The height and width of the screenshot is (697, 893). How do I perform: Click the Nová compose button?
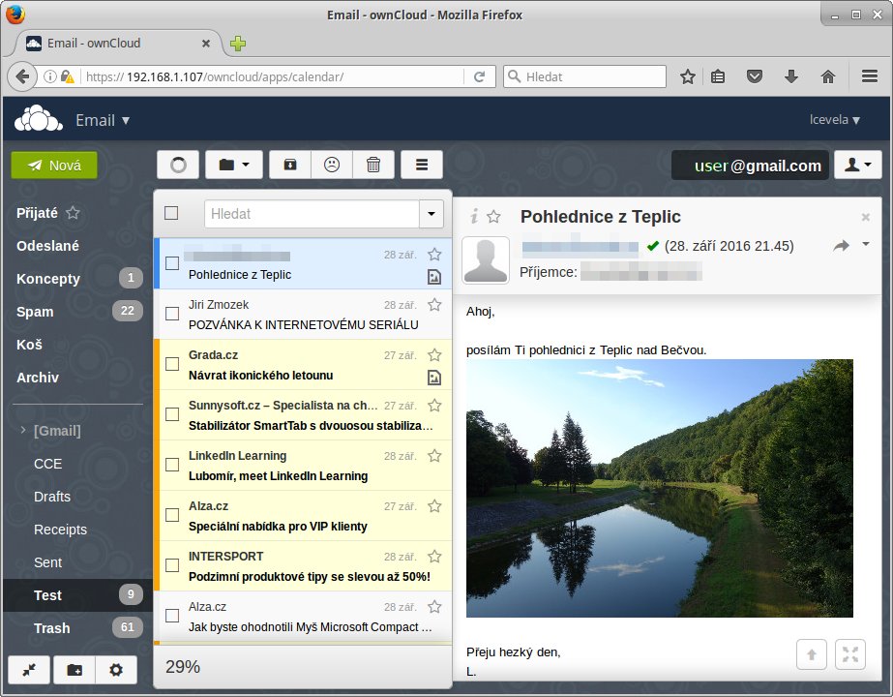54,166
